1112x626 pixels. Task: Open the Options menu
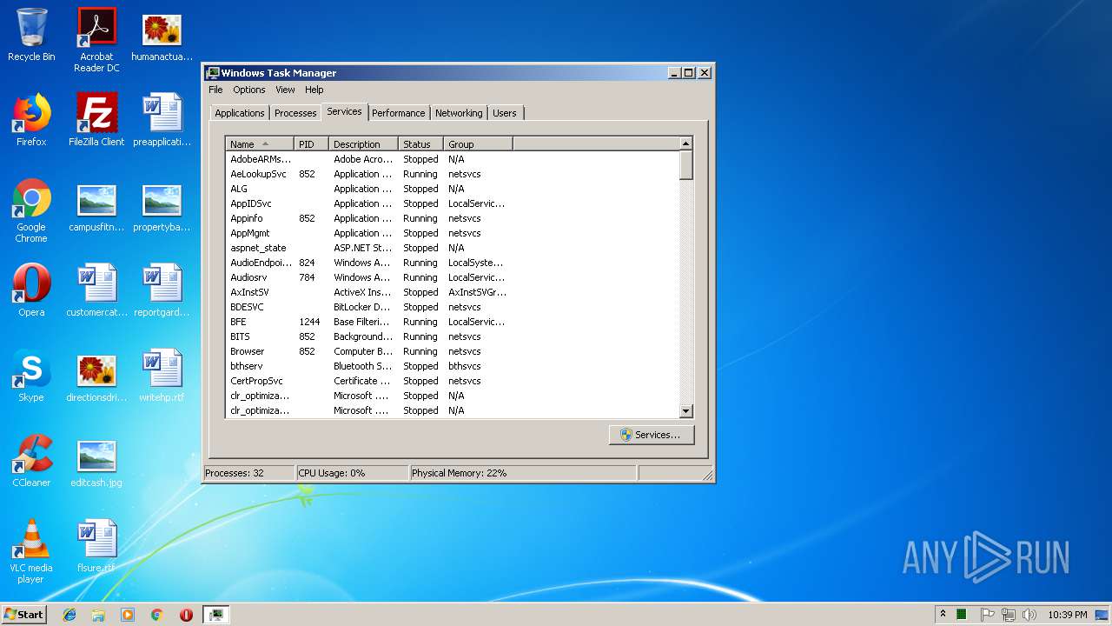click(x=248, y=90)
